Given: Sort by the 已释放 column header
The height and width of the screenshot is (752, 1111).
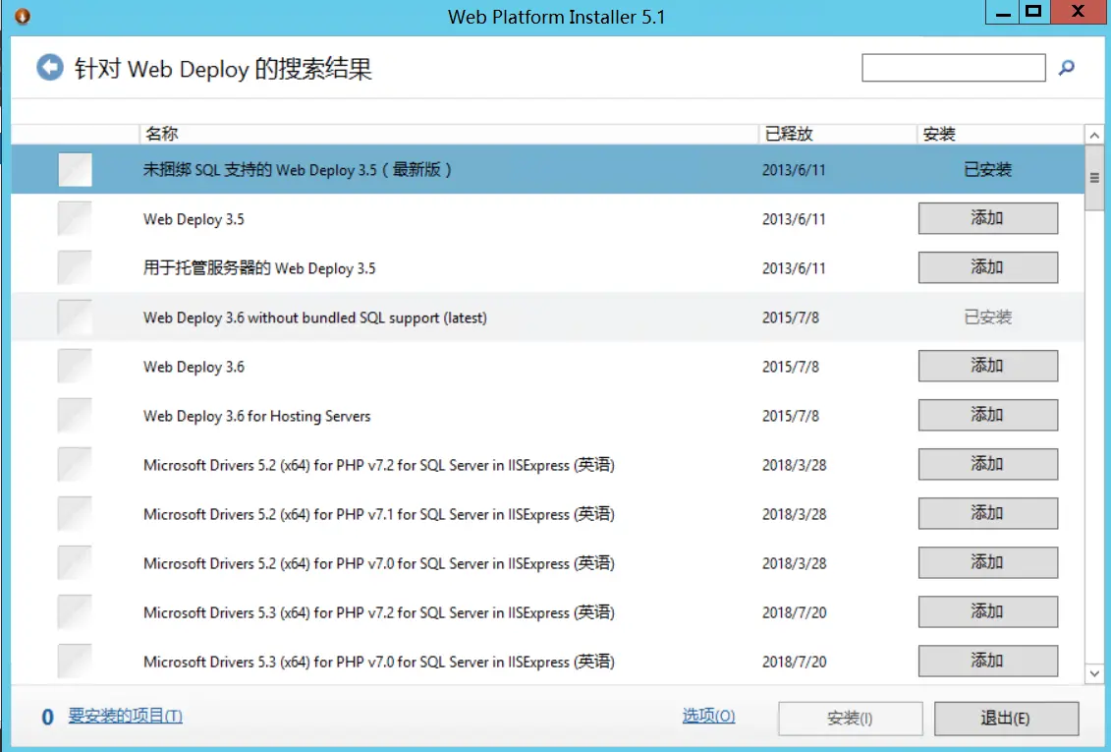Looking at the screenshot, I should pyautogui.click(x=838, y=134).
